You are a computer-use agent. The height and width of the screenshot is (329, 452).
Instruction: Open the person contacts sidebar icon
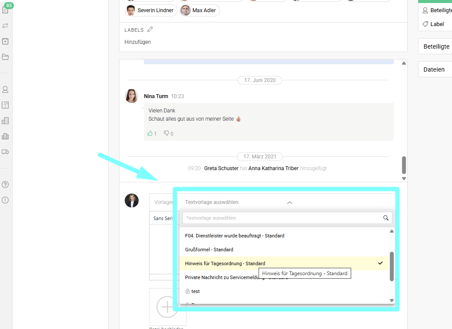pyautogui.click(x=5, y=89)
